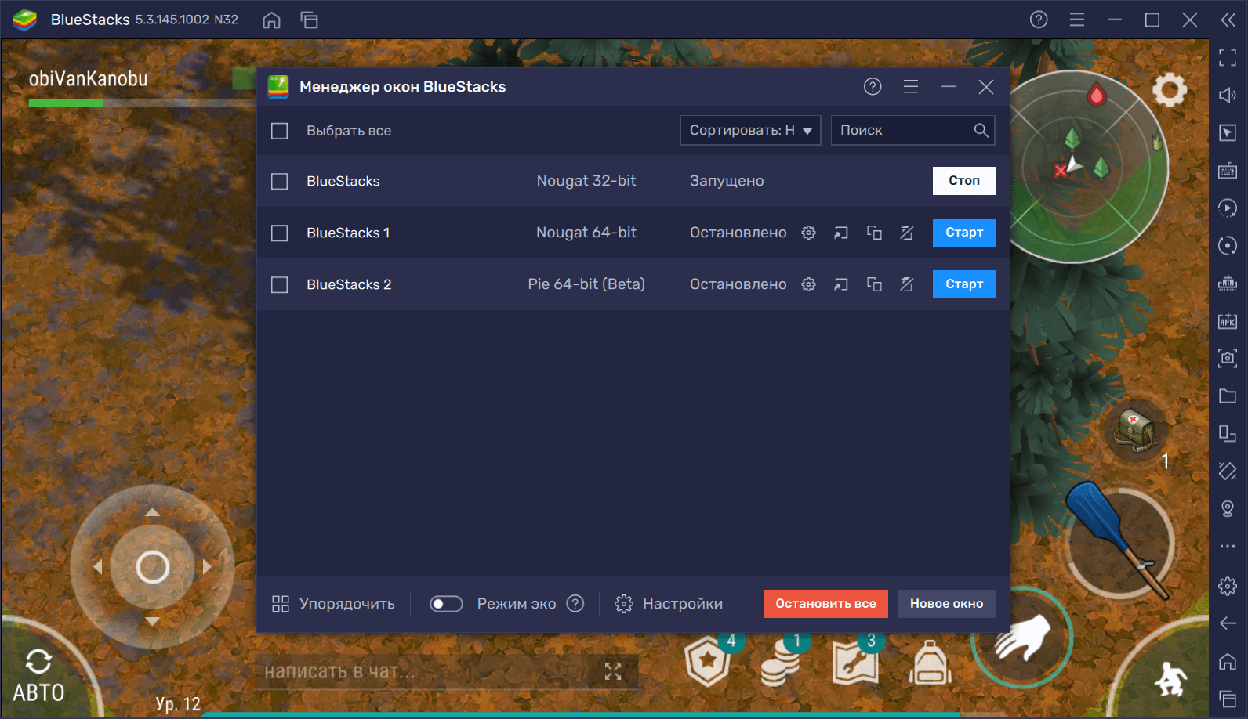The image size is (1248, 719).
Task: Open 'Настройки' in the window manager
Action: point(669,604)
